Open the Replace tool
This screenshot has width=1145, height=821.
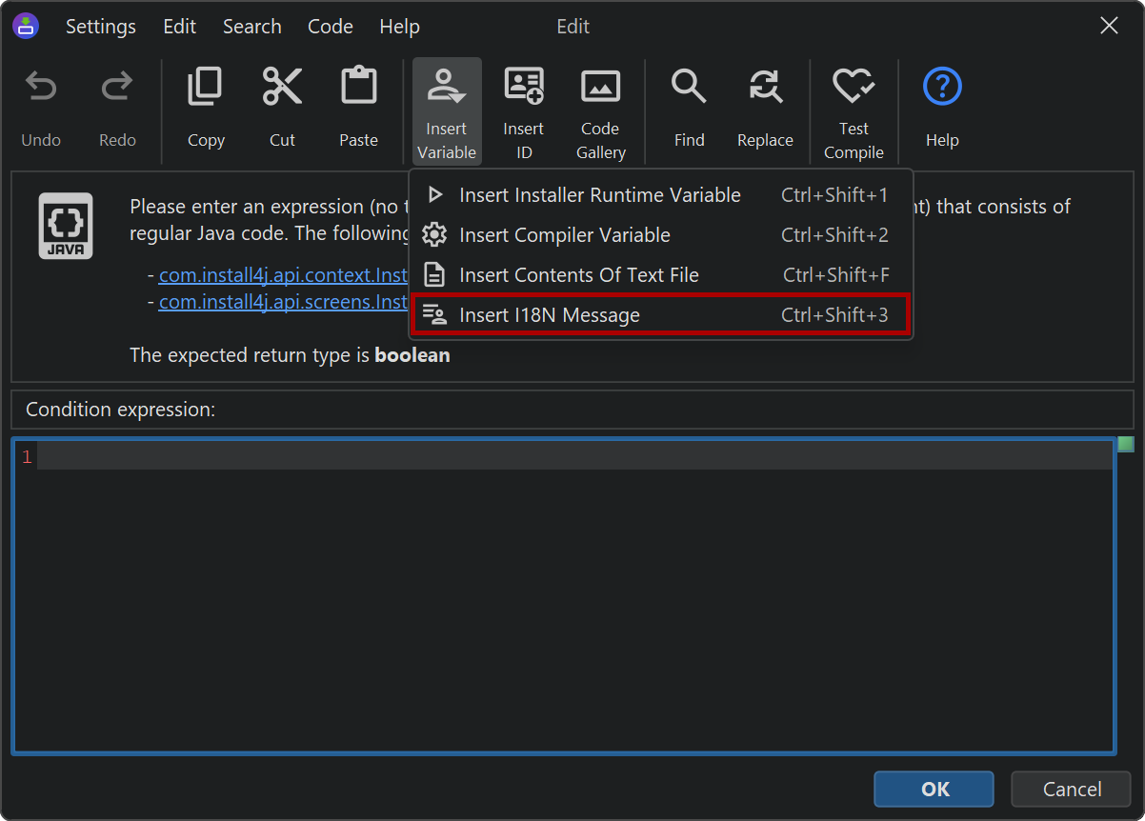[765, 88]
